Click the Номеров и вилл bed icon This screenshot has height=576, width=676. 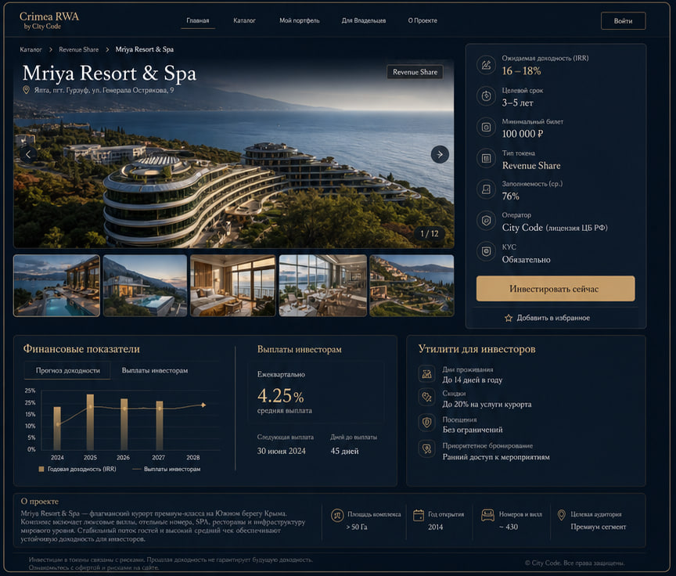click(x=487, y=515)
